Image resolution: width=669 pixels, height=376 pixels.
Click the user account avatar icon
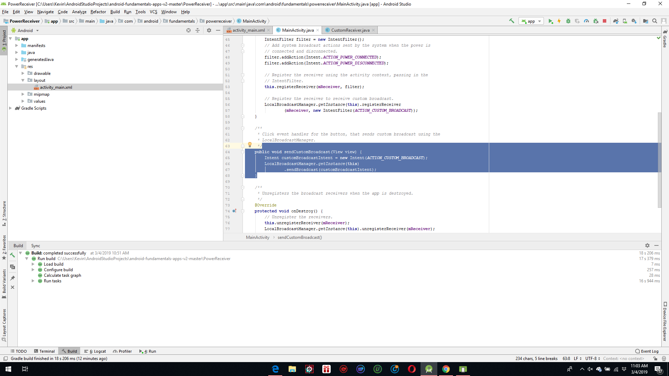pos(664,21)
